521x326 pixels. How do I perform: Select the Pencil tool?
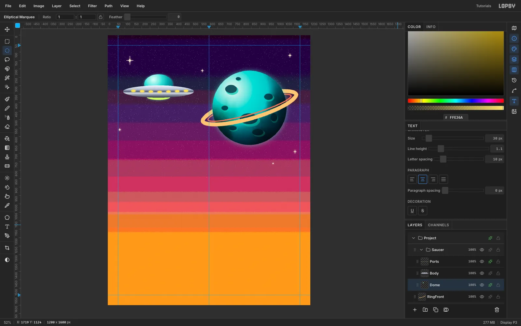pos(7,108)
